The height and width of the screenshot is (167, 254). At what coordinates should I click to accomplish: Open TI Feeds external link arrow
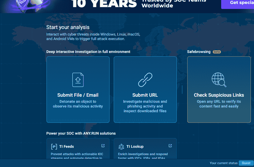tap(103, 146)
